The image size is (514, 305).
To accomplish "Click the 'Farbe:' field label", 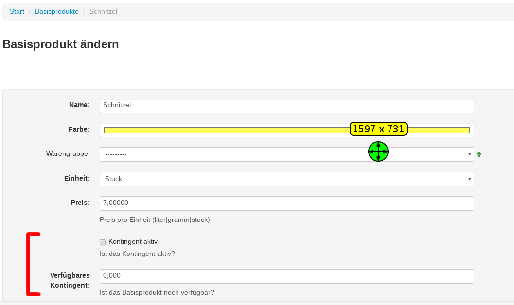I will pos(79,129).
